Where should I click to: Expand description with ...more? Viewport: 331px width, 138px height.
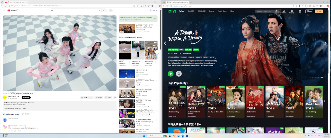tap(24, 109)
